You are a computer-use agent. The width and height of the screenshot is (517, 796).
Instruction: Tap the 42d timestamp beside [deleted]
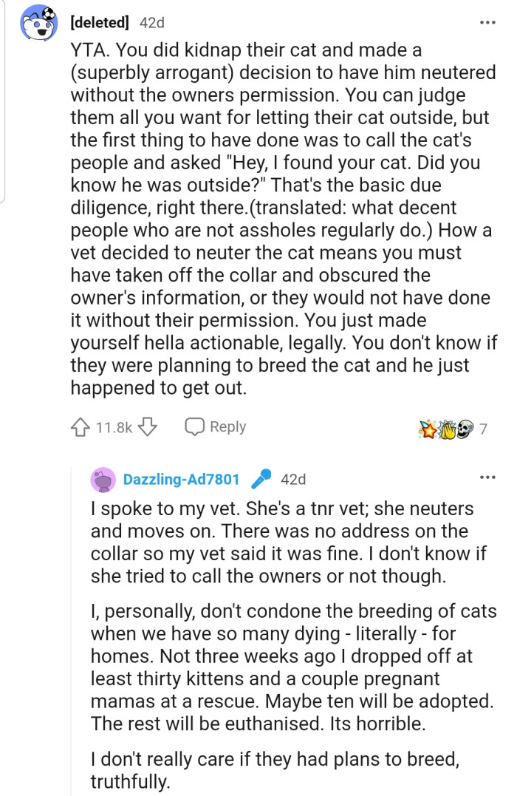click(x=151, y=23)
